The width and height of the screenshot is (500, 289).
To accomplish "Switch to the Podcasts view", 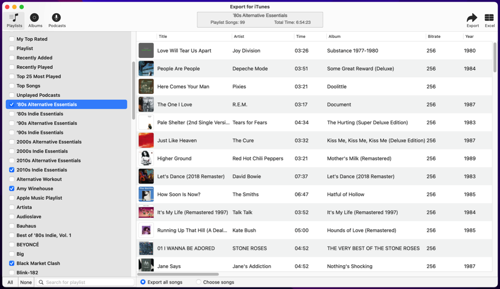I will point(57,21).
